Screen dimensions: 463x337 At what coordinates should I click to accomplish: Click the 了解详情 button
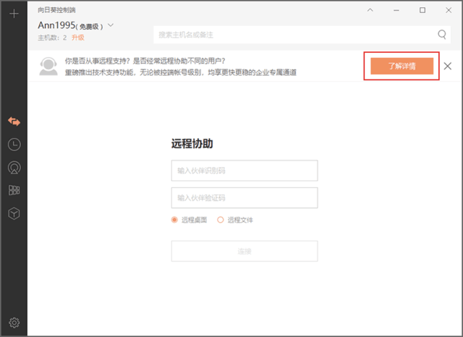[402, 66]
